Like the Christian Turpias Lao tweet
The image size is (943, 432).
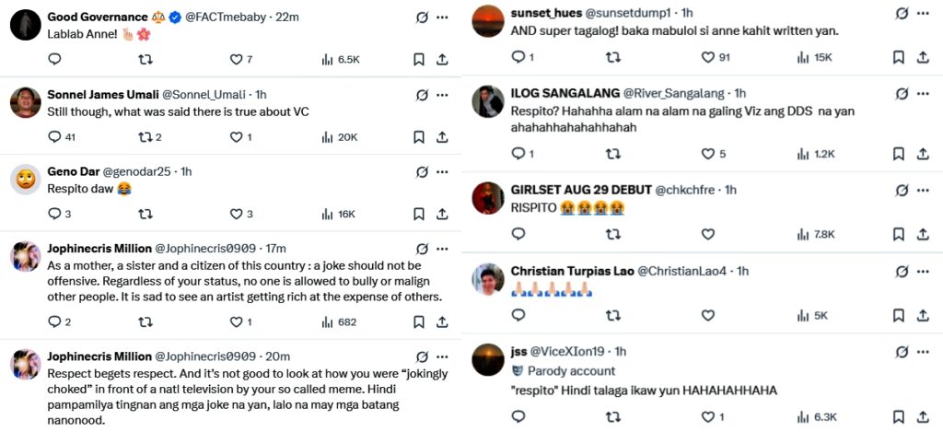[x=707, y=315]
